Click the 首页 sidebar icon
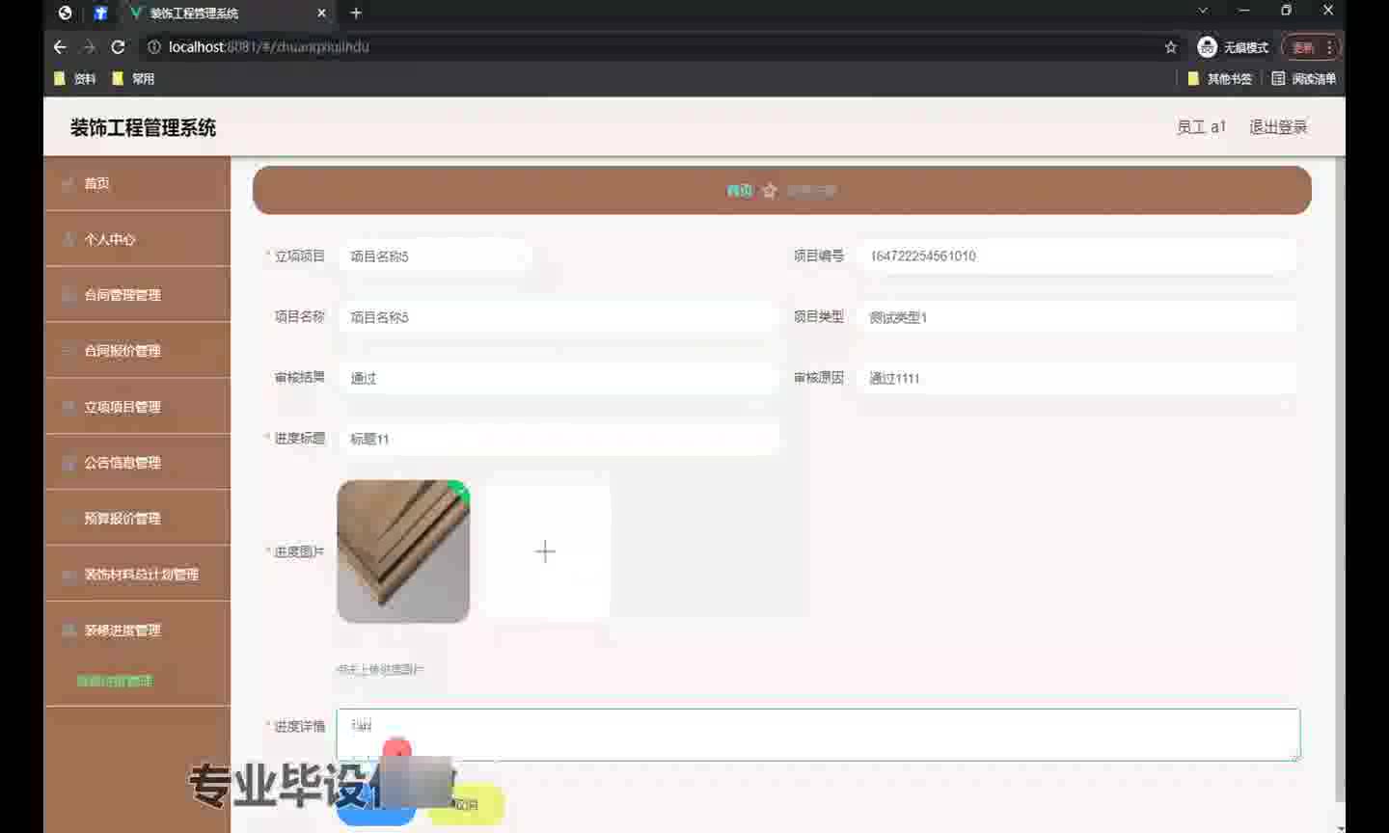1389x833 pixels. (68, 183)
